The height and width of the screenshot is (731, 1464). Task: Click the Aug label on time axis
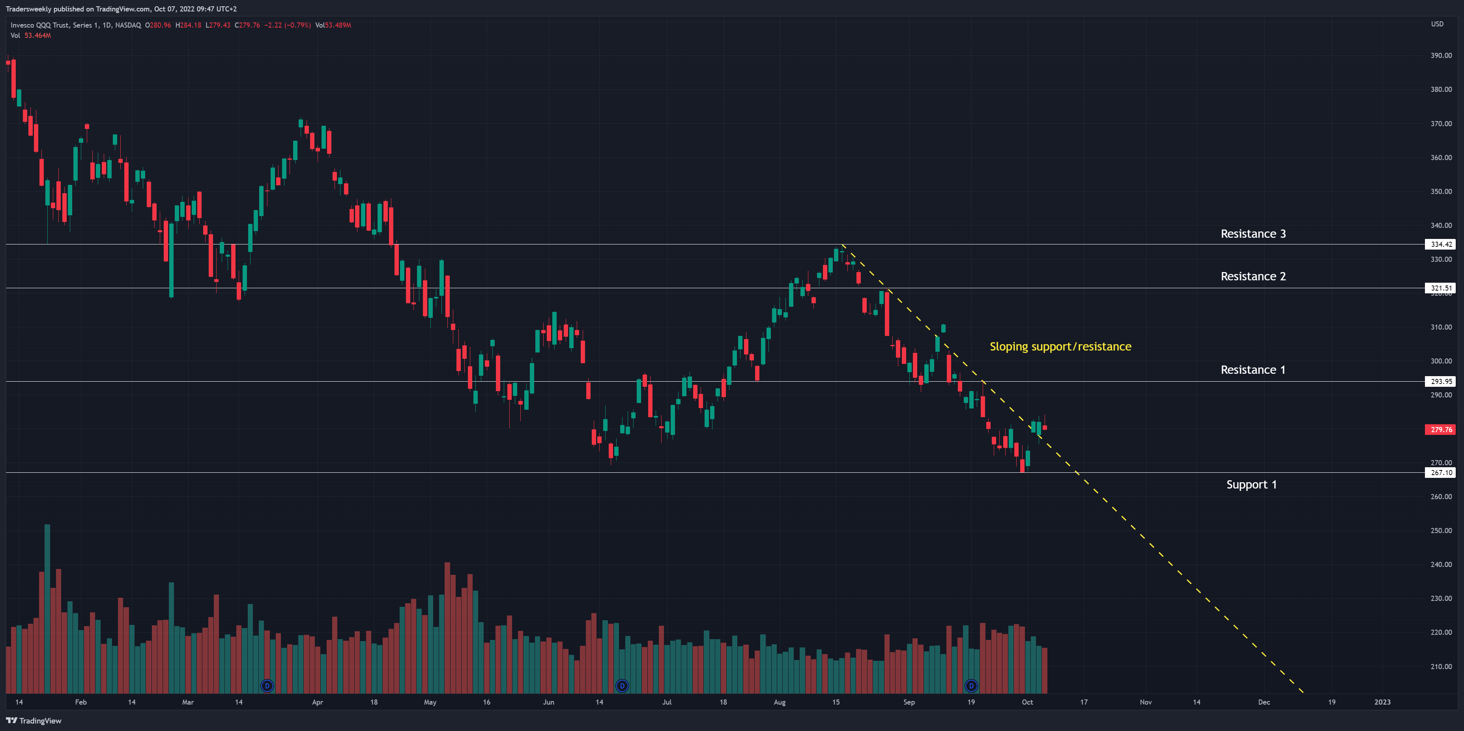tap(779, 702)
